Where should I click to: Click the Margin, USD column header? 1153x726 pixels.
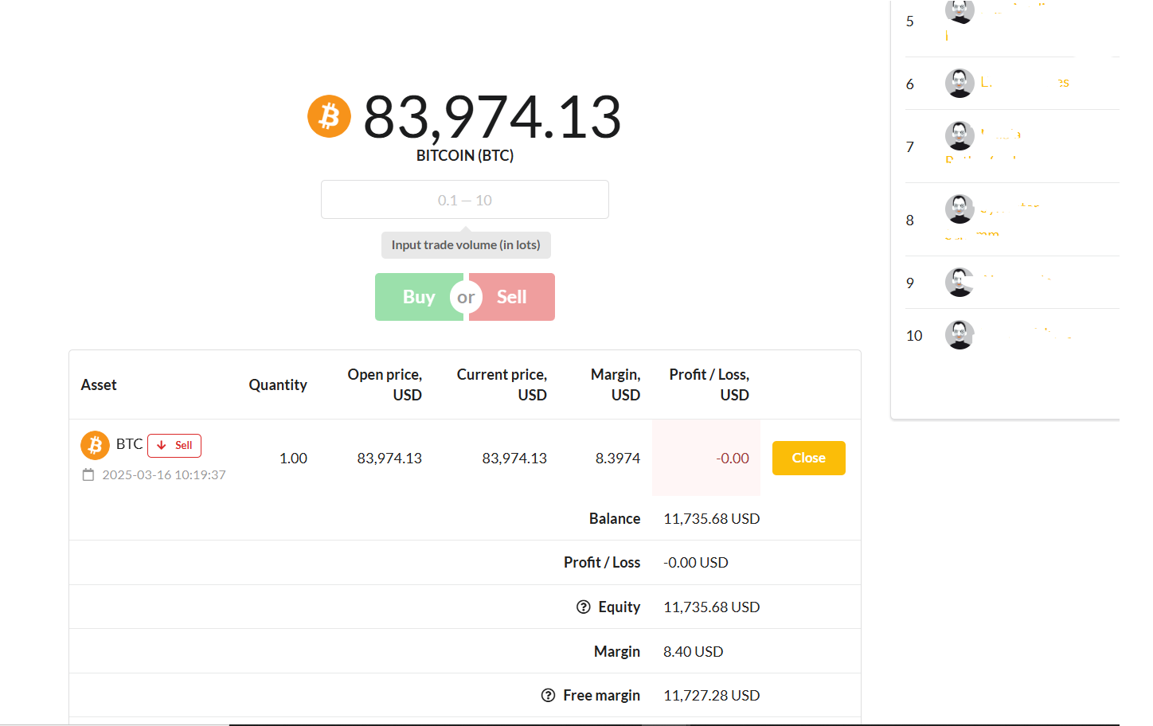pyautogui.click(x=616, y=384)
